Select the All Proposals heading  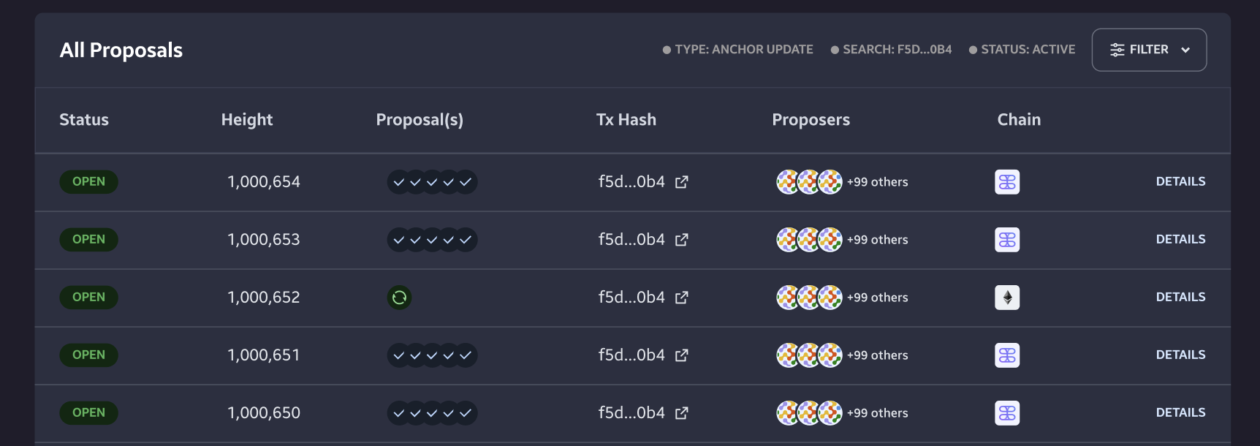point(121,50)
